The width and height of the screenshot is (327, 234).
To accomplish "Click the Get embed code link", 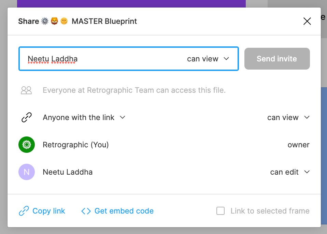I will pyautogui.click(x=124, y=211).
